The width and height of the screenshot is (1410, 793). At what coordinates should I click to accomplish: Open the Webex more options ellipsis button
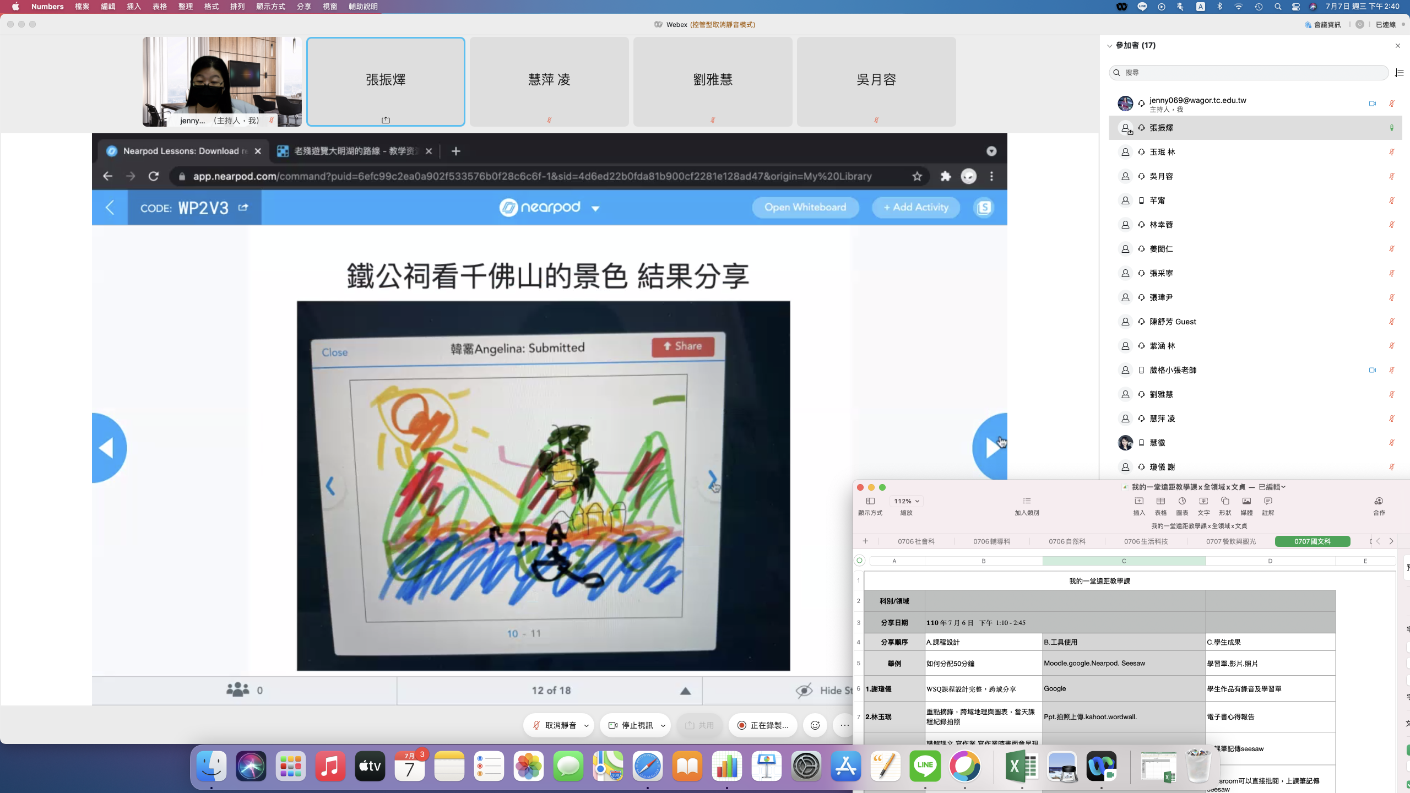pyautogui.click(x=844, y=725)
